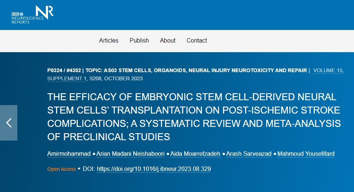The height and width of the screenshot is (192, 354).
Task: Follow the doi.org article DOI link
Action: pyautogui.click(x=154, y=169)
